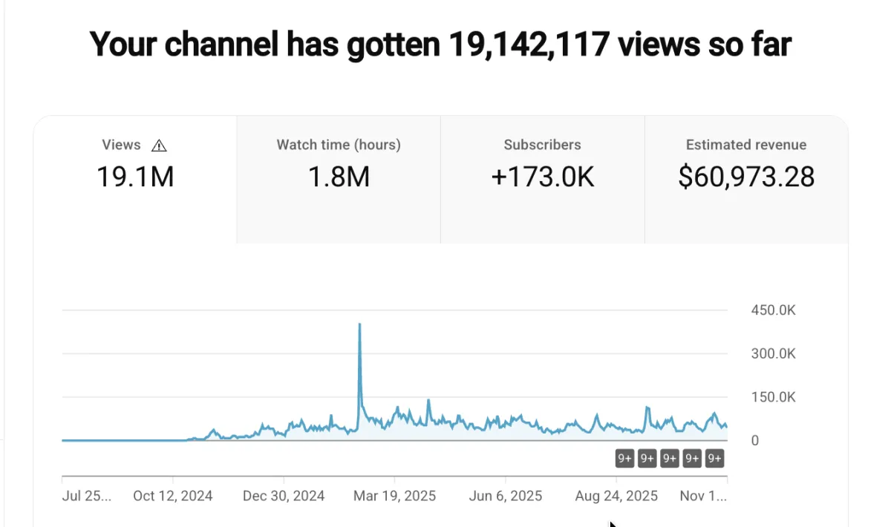Viewport: 891px width, 527px height.
Task: Click the Jun 6, 2025 date label
Action: click(x=506, y=496)
